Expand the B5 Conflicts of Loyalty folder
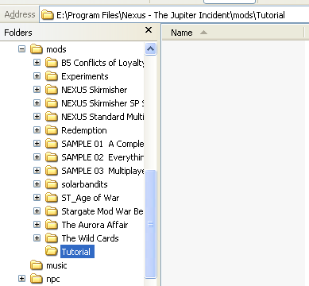309x286 pixels. [x=37, y=63]
